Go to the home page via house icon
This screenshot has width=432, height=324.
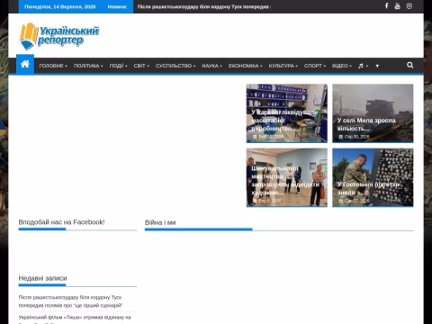25,64
